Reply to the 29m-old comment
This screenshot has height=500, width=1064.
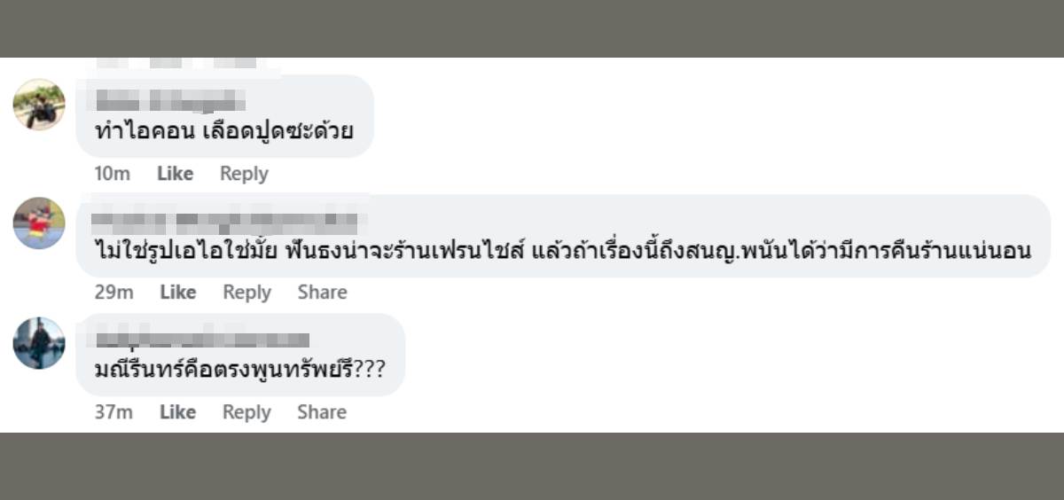(246, 293)
